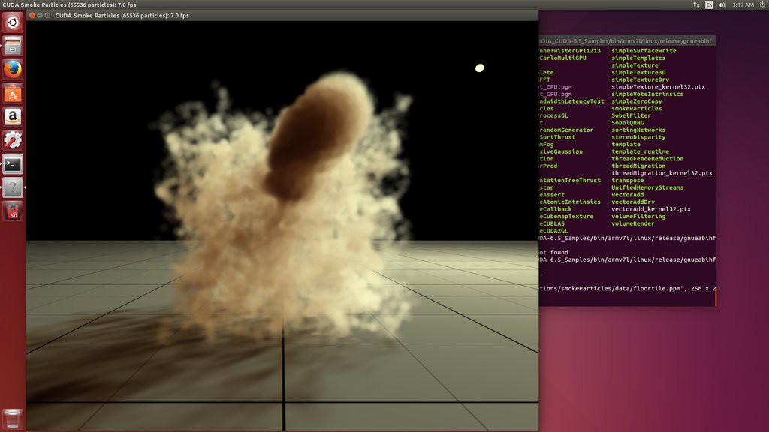
Task: Click 'simpleSurfaceWrite' in the terminal listing
Action: [644, 51]
